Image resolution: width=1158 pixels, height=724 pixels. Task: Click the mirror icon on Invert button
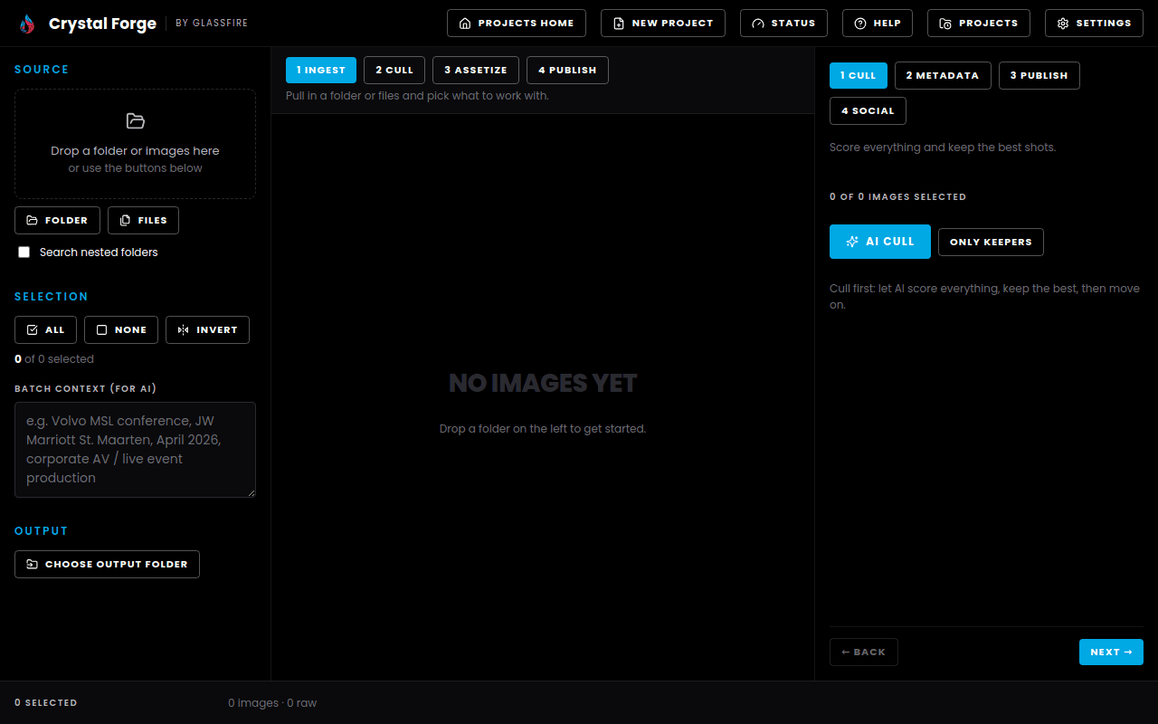[x=184, y=330]
